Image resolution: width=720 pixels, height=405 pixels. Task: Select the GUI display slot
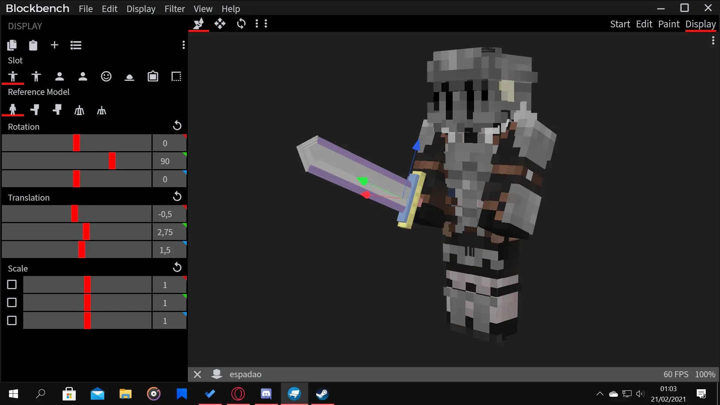click(x=176, y=76)
